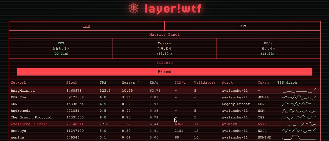The width and height of the screenshot is (329, 141).
Task: Click the TPS metric value 566.30
Action: 61,48
